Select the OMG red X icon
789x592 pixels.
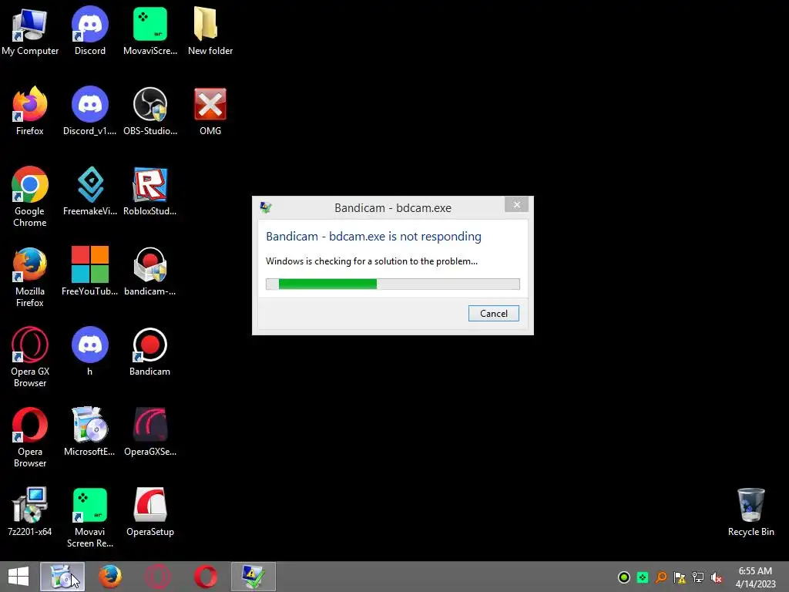[210, 111]
